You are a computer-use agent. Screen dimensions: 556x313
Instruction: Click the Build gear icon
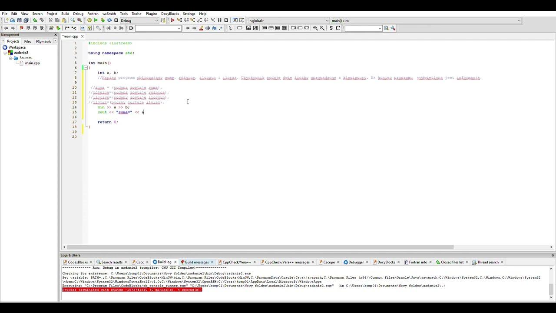pos(89,20)
